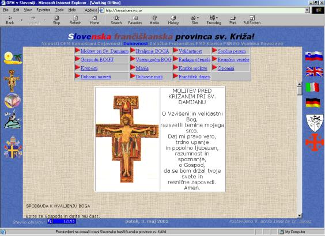Click the German flag icon
The height and width of the screenshot is (236, 325).
[x=313, y=102]
